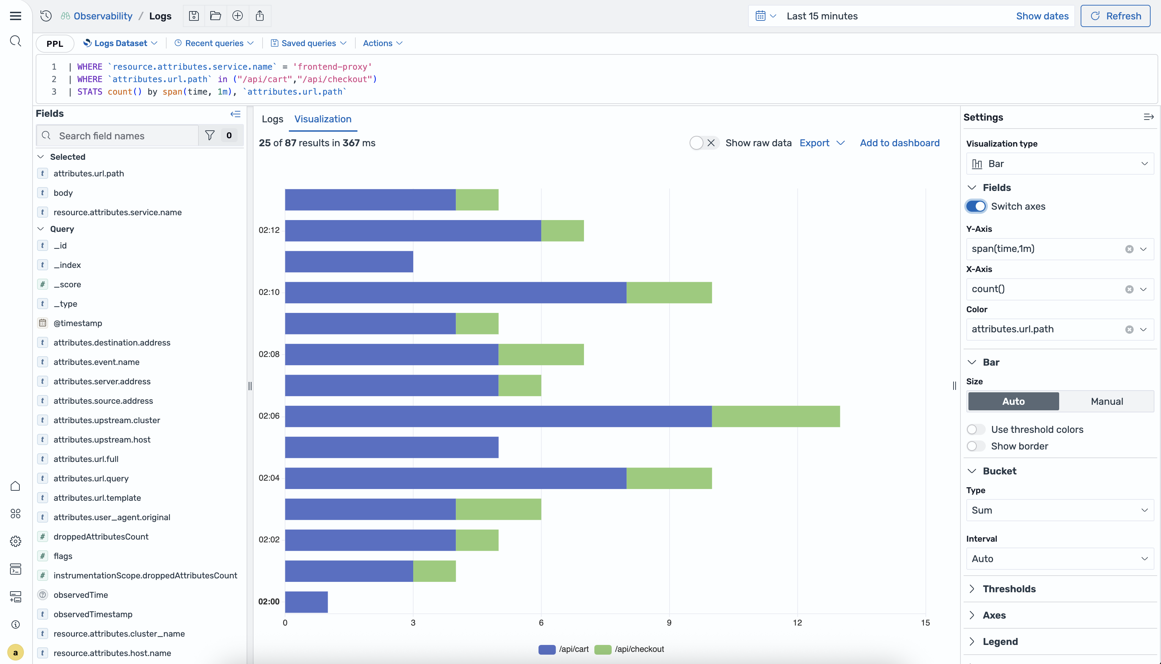Collapse the Settings panel icon

1148,117
